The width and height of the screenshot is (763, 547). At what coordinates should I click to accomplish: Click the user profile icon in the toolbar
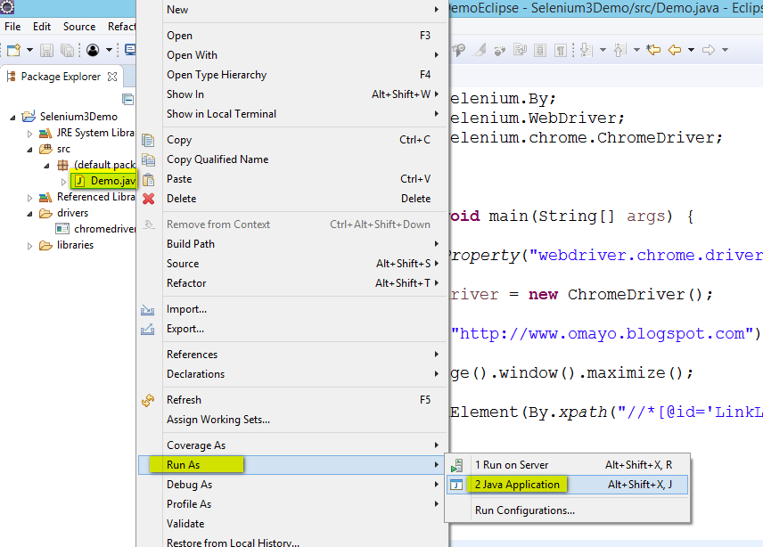[93, 49]
